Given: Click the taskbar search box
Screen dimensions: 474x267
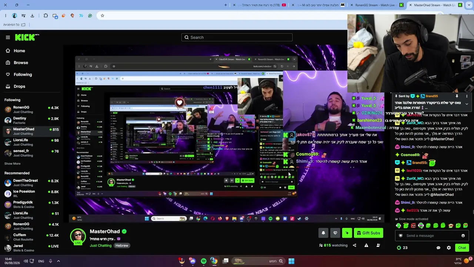Looking at the screenshot, I should (x=258, y=261).
